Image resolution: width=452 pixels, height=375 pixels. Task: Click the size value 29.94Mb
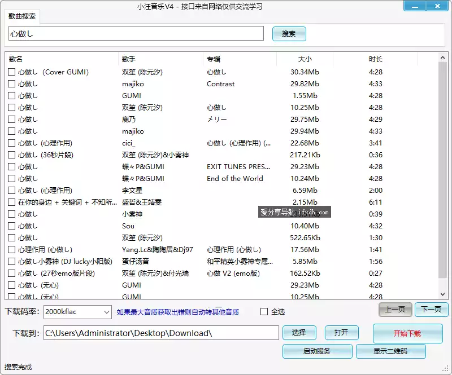pos(305,131)
